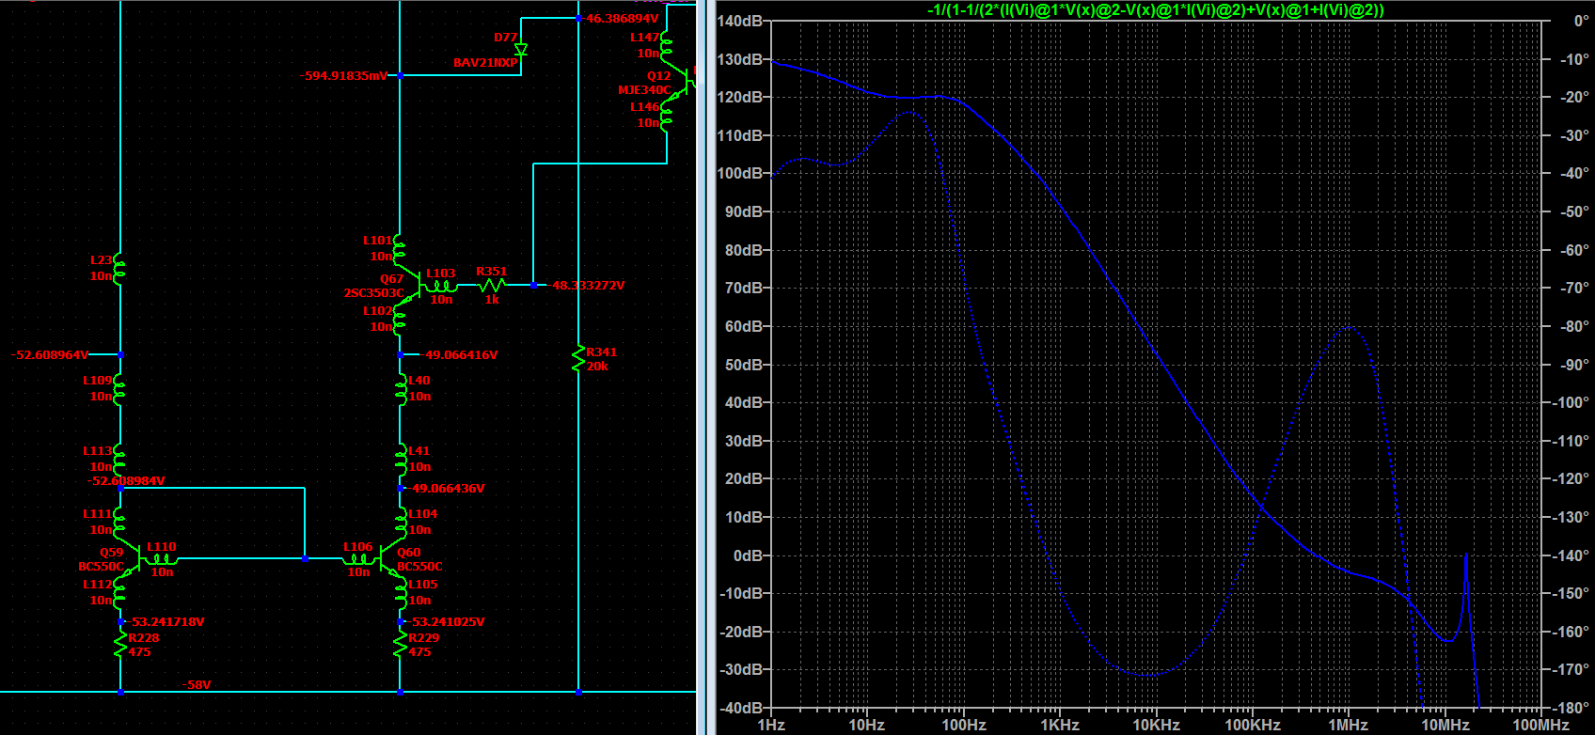Select inductor L109 symbol
Screen dimensions: 1595x735
click(x=120, y=388)
